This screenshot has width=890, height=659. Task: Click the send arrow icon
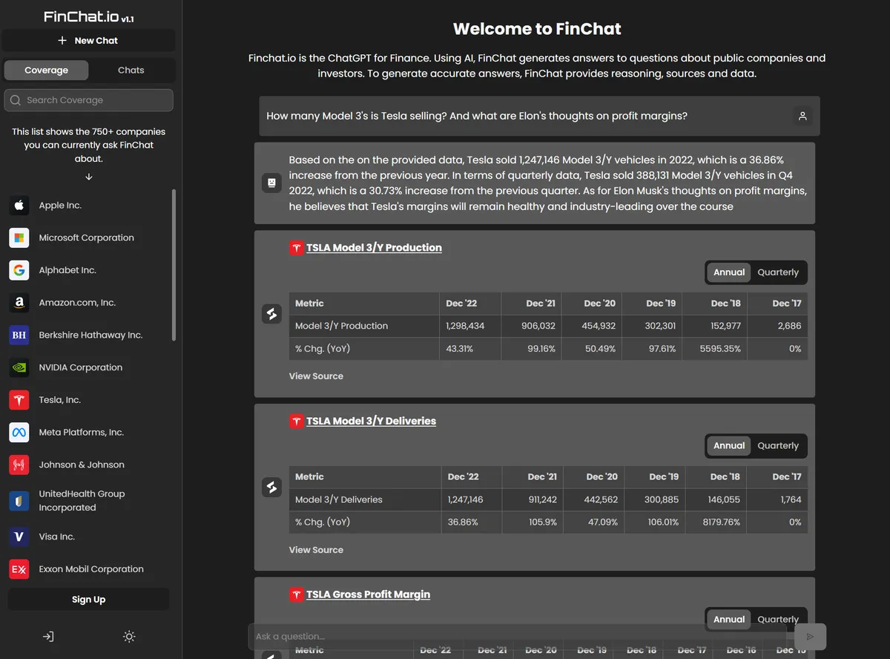[x=810, y=637]
